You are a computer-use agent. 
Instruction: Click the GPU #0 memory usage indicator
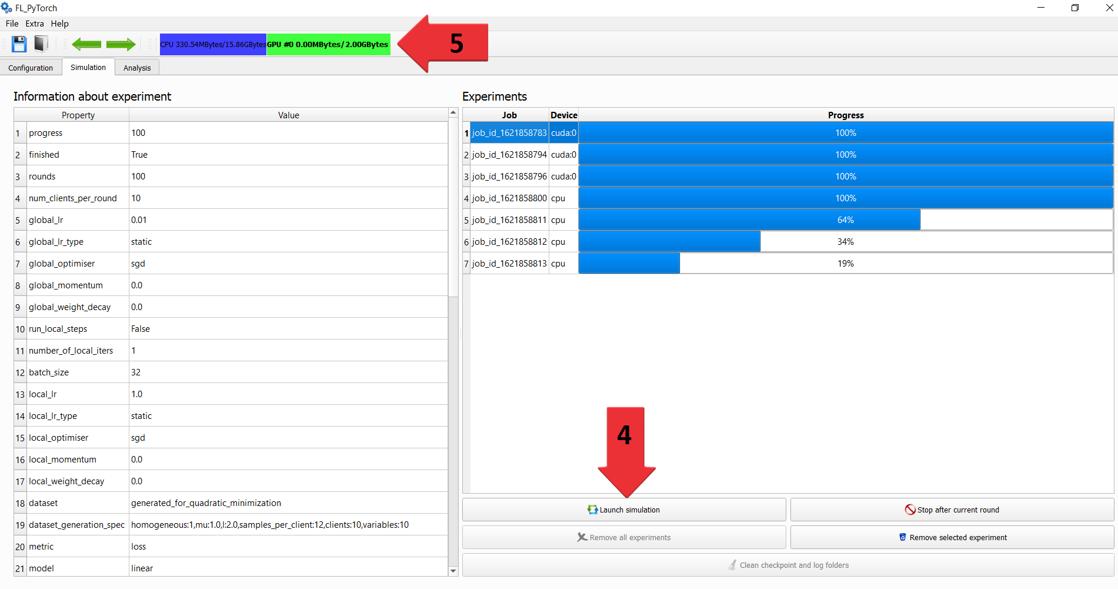click(x=328, y=44)
